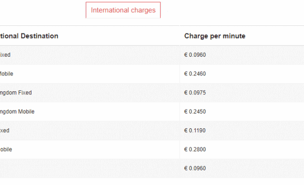Click the first € 0.0960 charge cell
The width and height of the screenshot is (304, 185).
tap(195, 55)
